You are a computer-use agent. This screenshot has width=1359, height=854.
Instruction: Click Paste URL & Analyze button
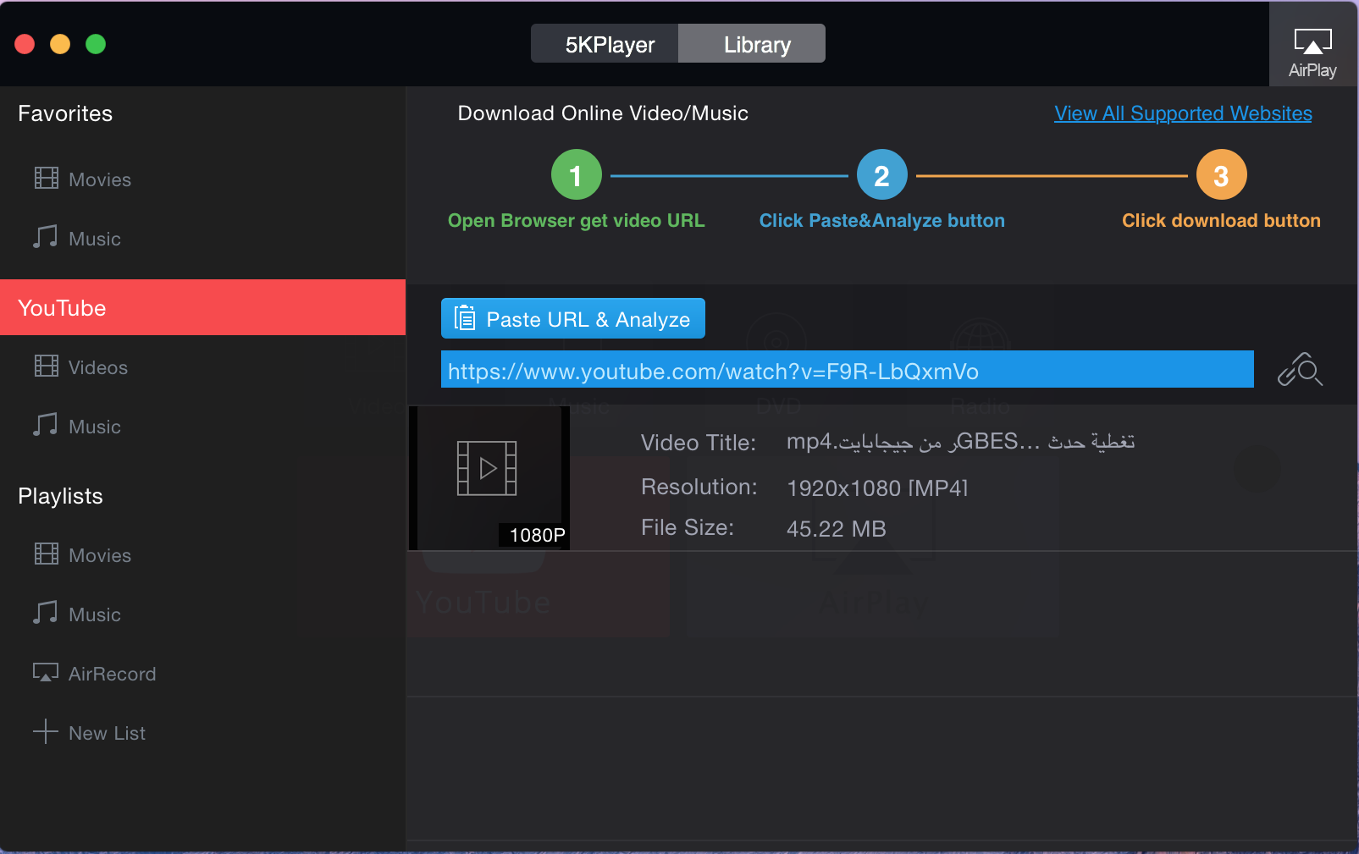tap(573, 318)
